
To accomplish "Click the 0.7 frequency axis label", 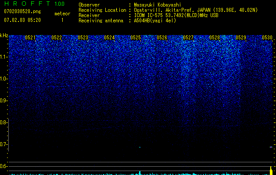I will point(4,144).
